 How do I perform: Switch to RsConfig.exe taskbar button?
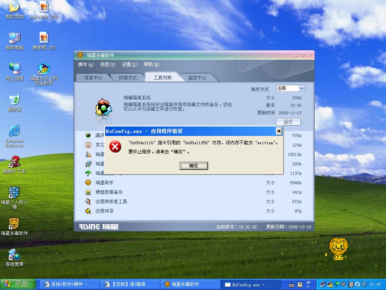pyautogui.click(x=251, y=285)
